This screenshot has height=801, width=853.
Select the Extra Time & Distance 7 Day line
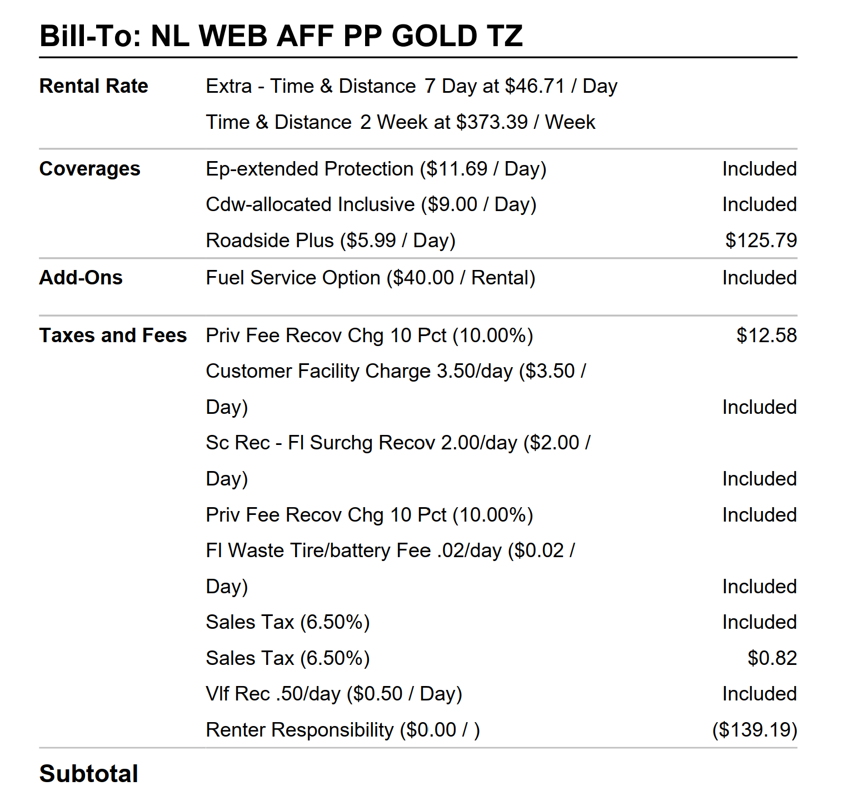click(411, 86)
